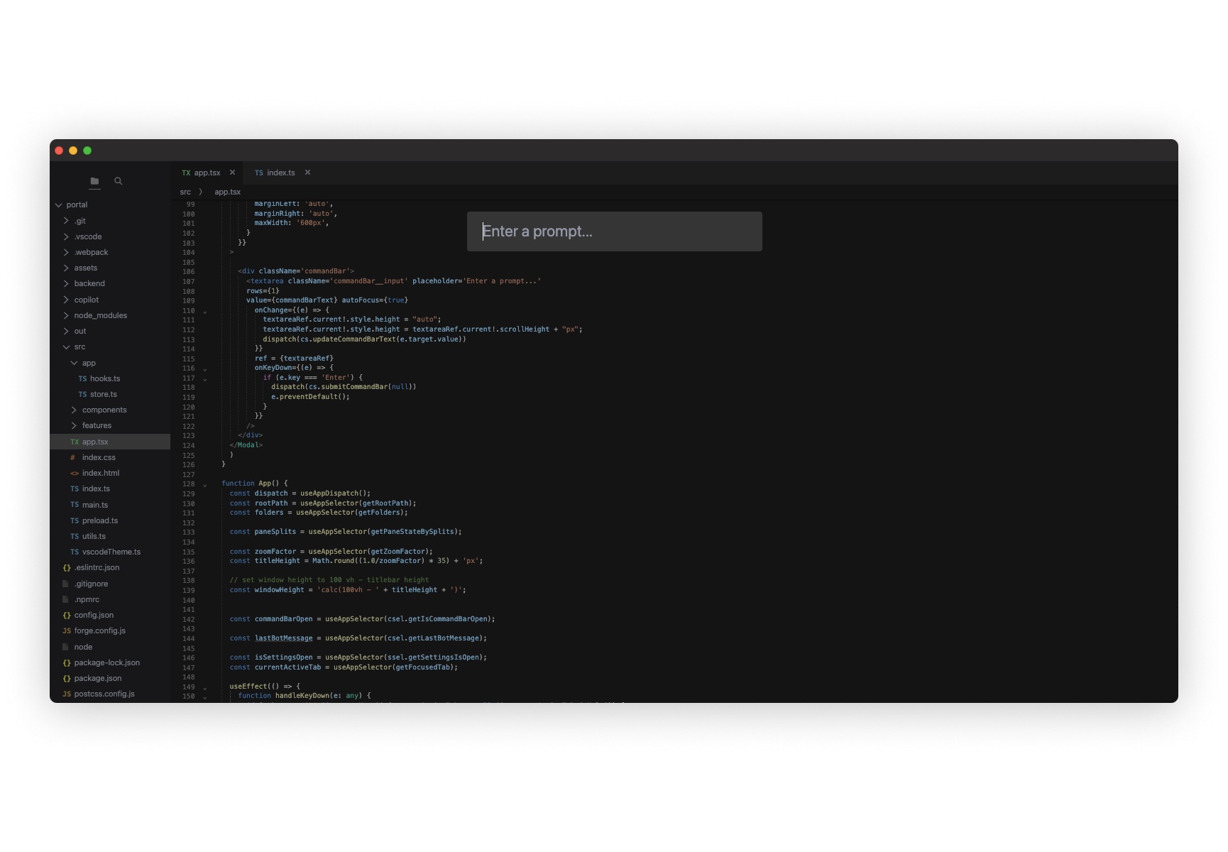1228x852 pixels.
Task: Fold the if block at line 117
Action: pos(205,379)
